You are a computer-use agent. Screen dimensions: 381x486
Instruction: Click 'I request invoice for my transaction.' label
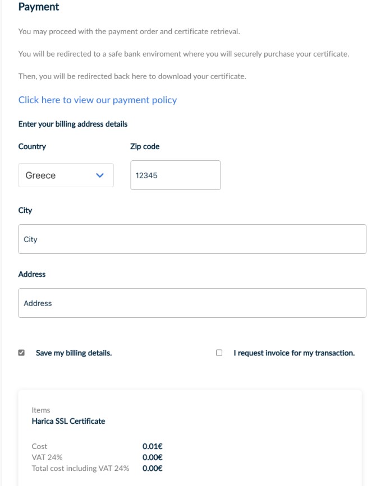(x=294, y=353)
